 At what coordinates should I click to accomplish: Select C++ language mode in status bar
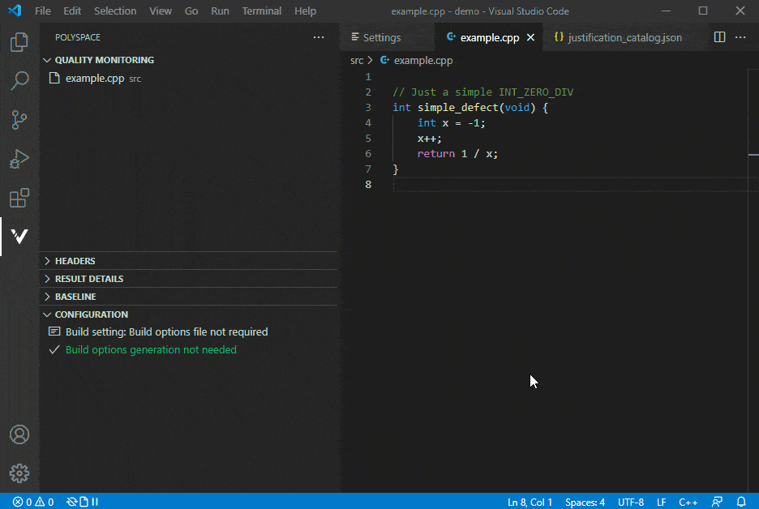point(688,502)
